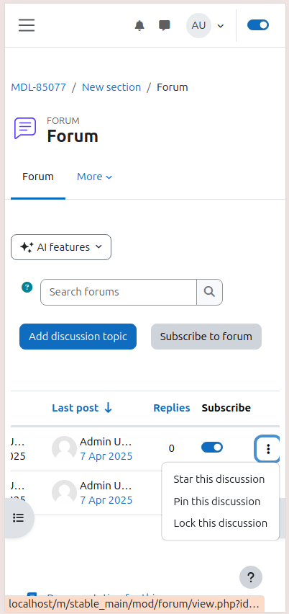Toggle subscription for first discussion

coord(212,448)
